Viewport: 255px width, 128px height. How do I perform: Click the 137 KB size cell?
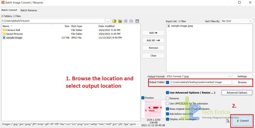click(x=65, y=37)
